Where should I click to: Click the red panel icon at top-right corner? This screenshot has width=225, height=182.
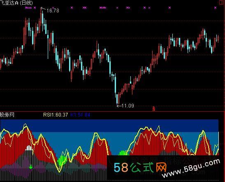click(x=221, y=2)
